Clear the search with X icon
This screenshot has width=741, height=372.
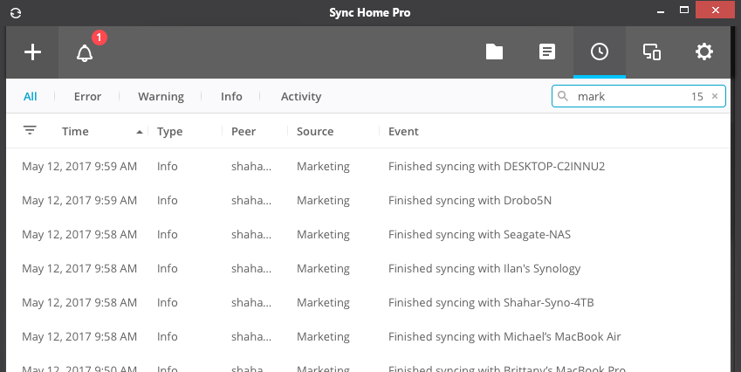715,97
